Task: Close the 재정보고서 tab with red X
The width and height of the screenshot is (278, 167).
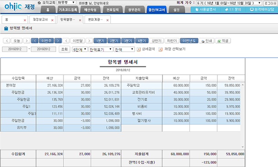Action: click(52, 20)
